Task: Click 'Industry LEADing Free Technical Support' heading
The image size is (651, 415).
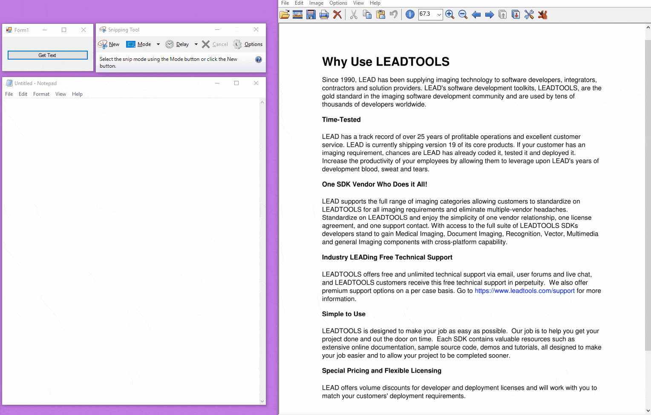Action: tap(387, 257)
